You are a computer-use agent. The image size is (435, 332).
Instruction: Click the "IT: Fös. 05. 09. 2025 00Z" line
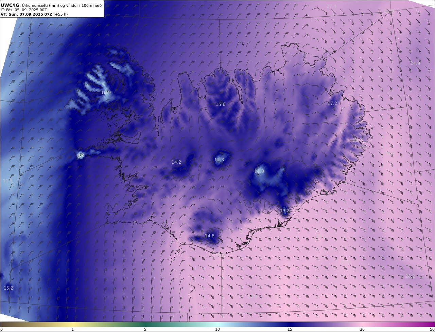pos(24,10)
